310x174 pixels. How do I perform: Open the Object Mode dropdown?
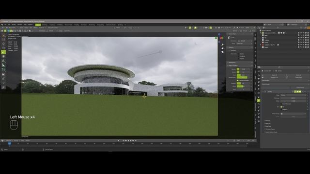click(12, 28)
